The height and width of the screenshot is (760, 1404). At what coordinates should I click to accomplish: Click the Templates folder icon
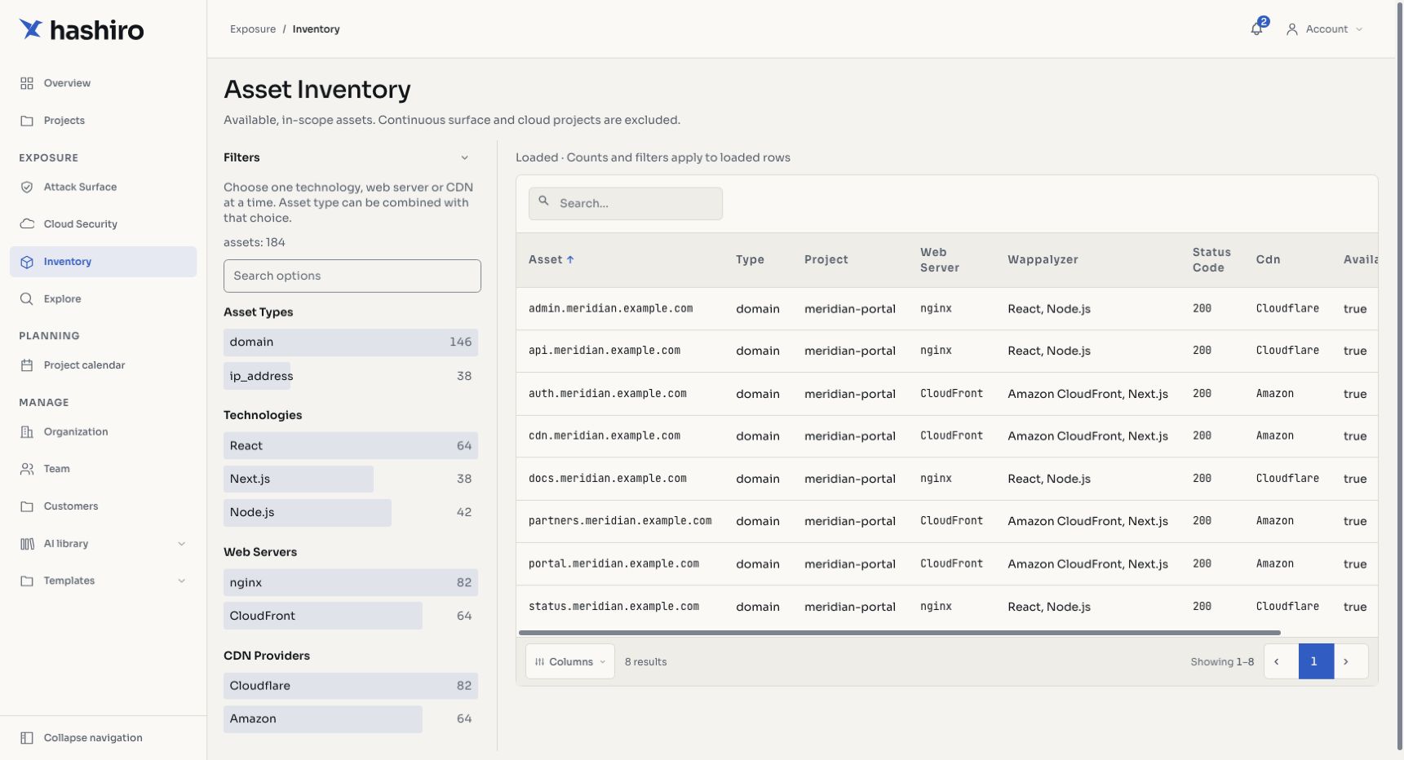click(x=27, y=581)
